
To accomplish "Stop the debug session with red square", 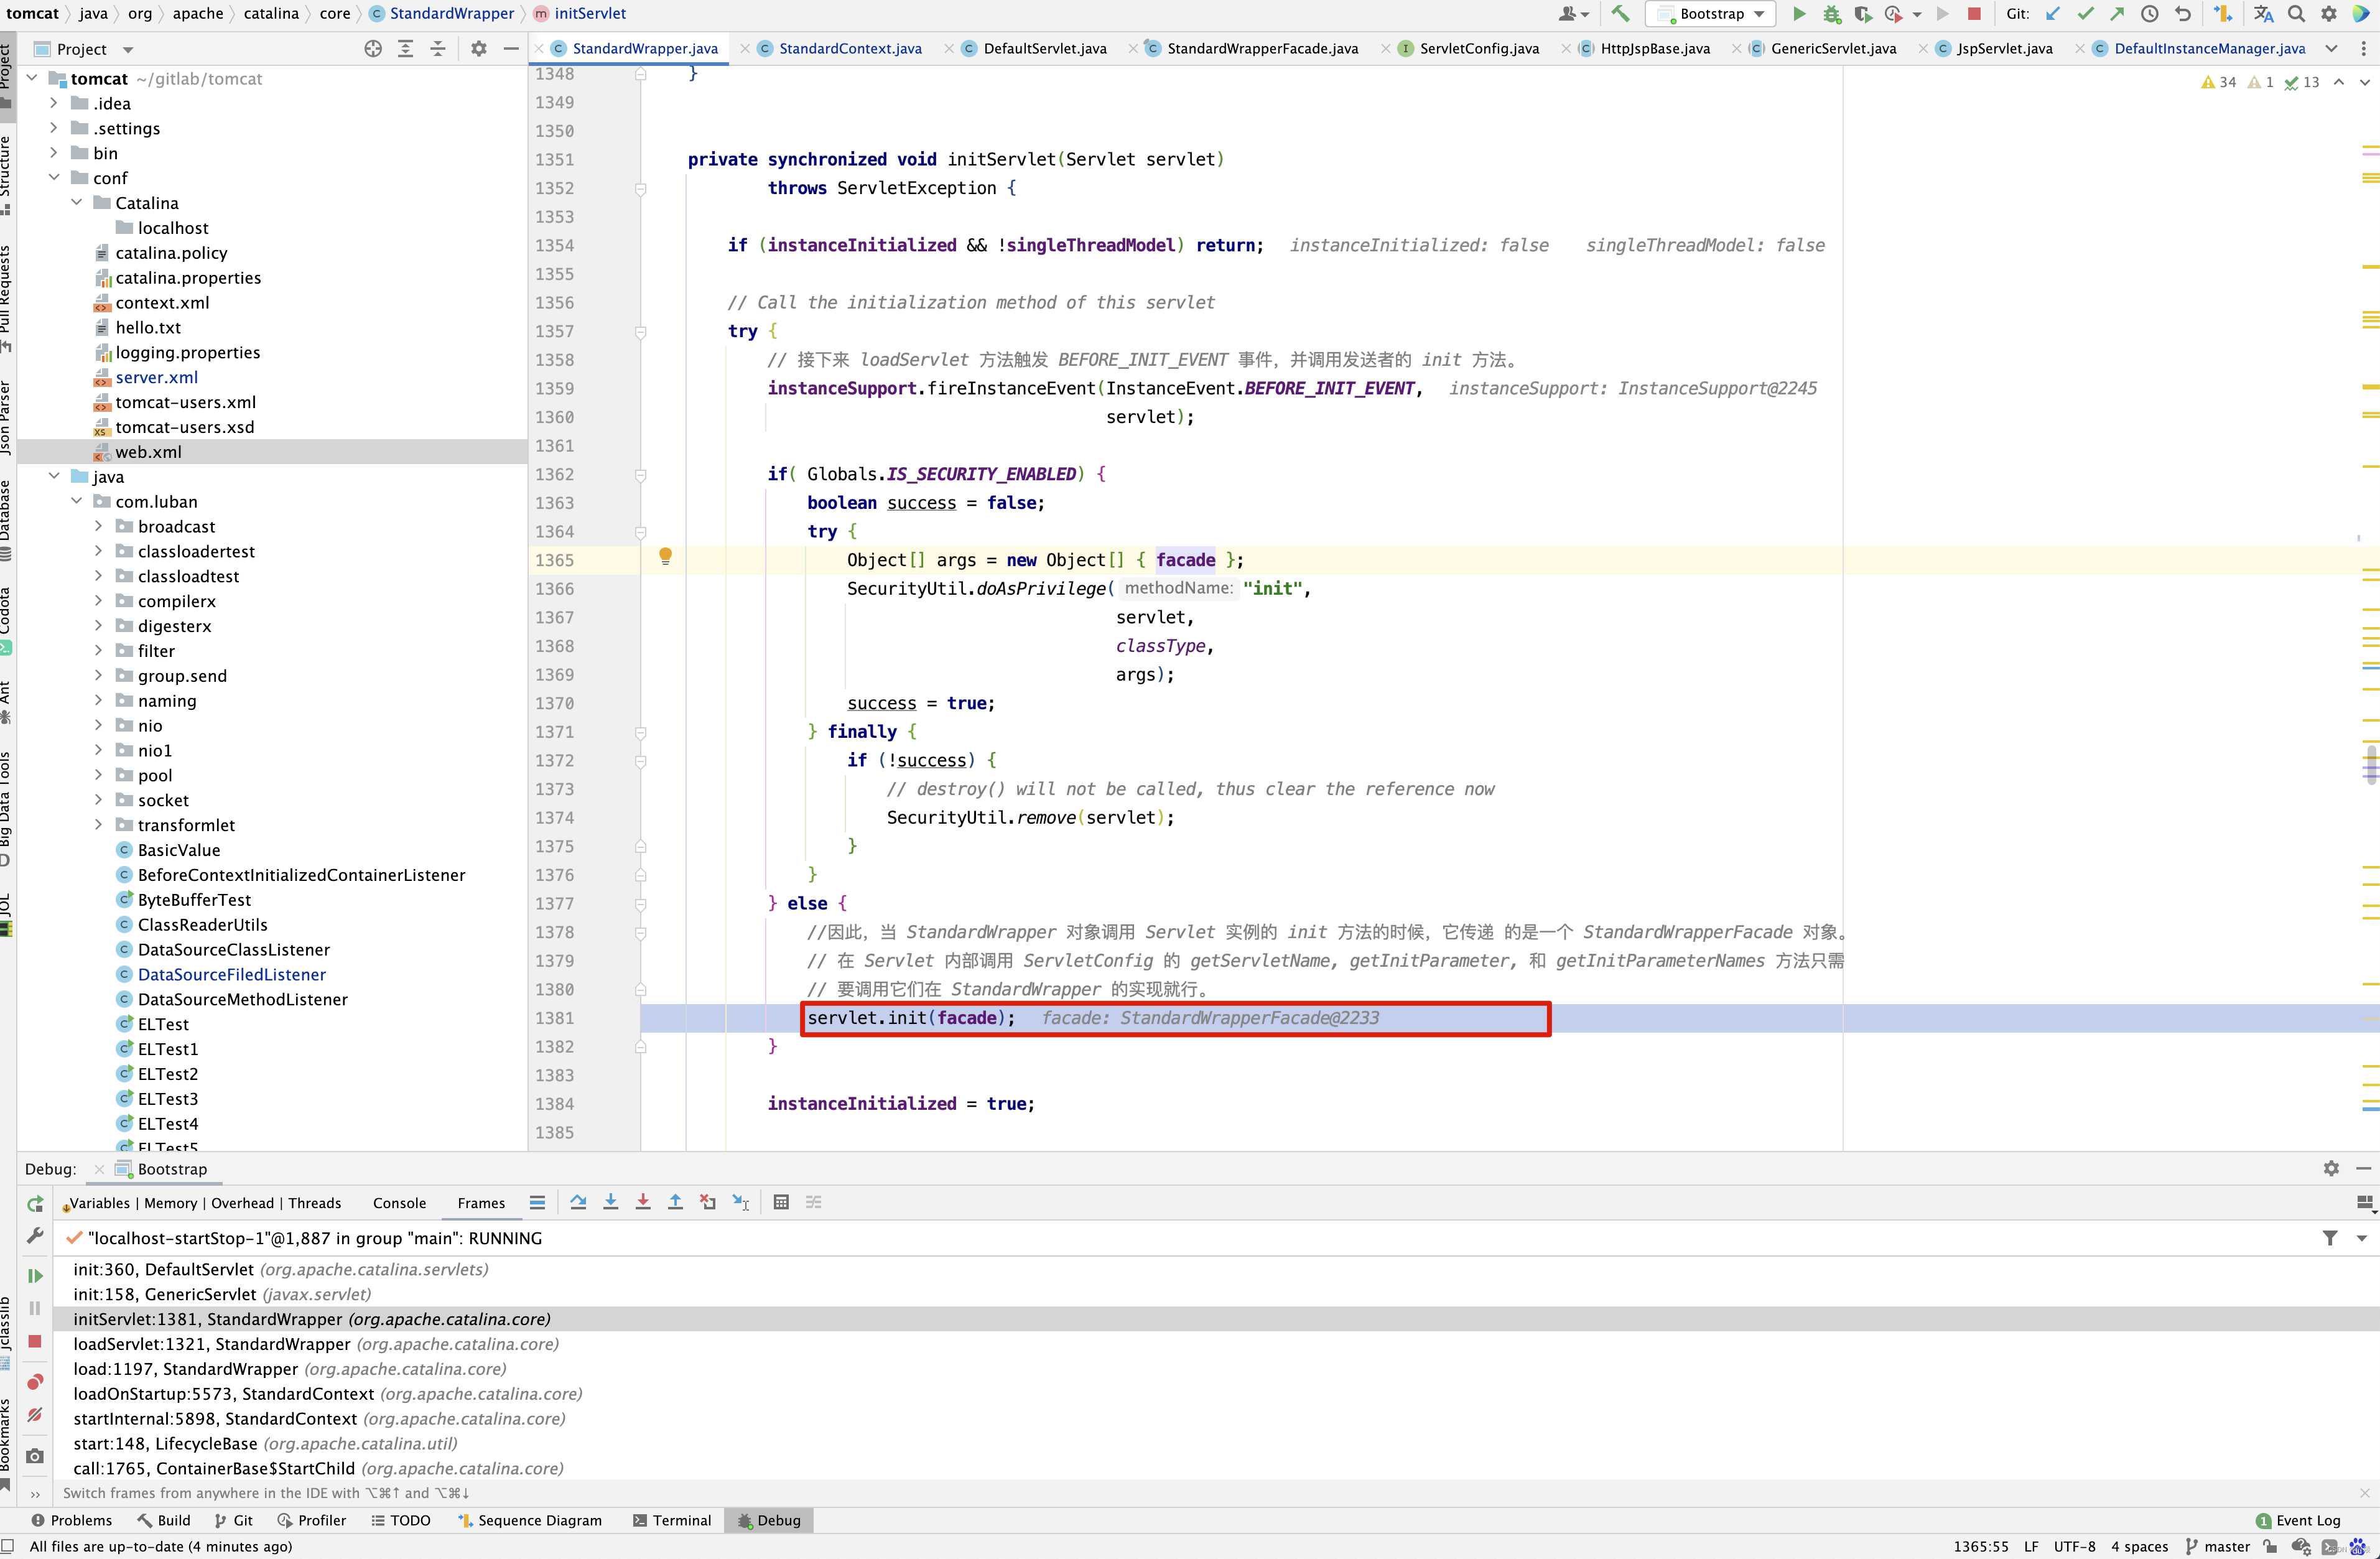I will (35, 1342).
